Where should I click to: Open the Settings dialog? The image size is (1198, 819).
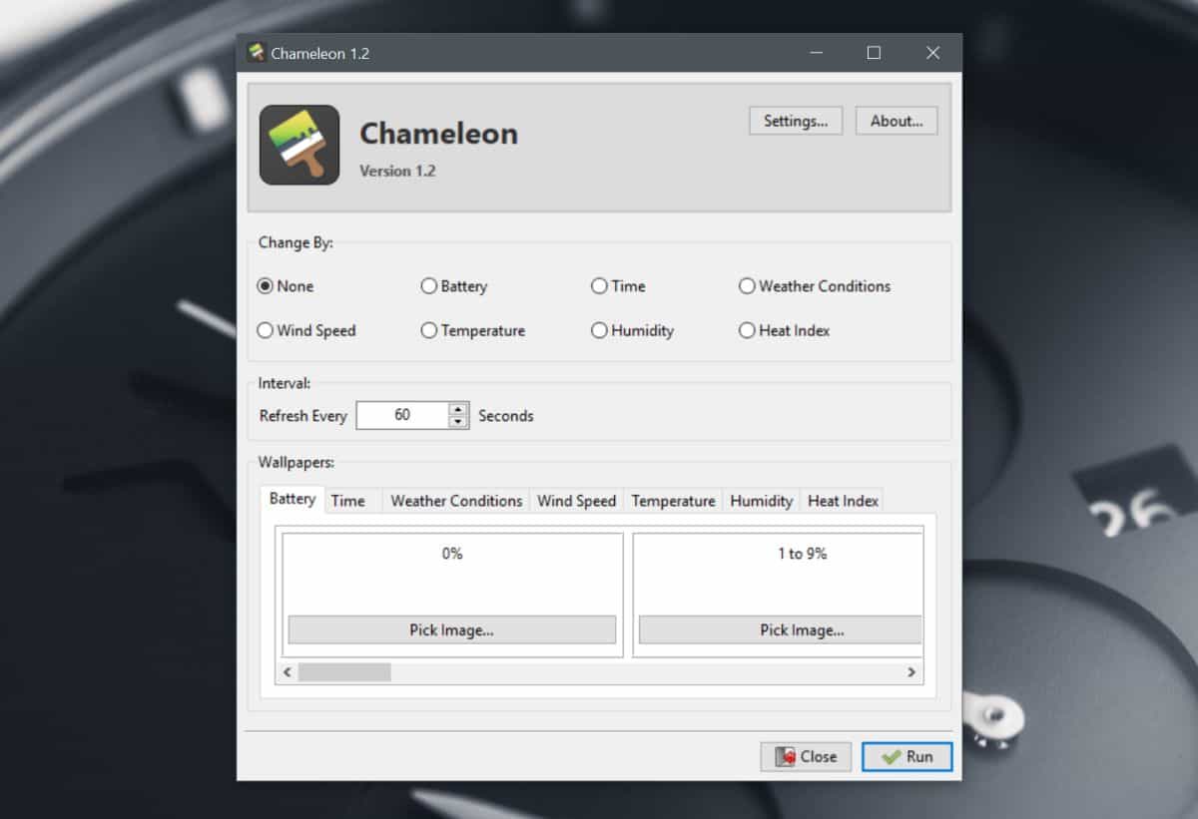click(796, 121)
